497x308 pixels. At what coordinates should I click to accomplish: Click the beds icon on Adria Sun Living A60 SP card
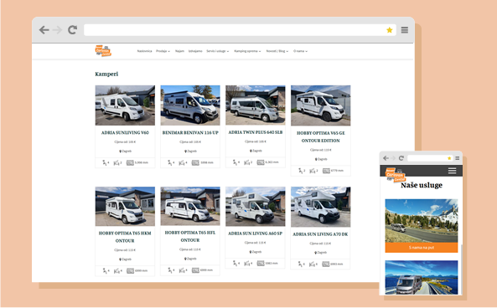pos(247,264)
